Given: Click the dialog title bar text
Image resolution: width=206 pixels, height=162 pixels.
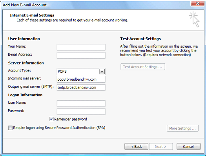Looking at the screenshot, I should click(25, 5).
